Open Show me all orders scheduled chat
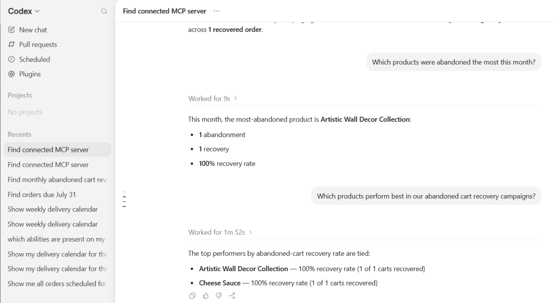This screenshot has width=555, height=303. pyautogui.click(x=57, y=284)
